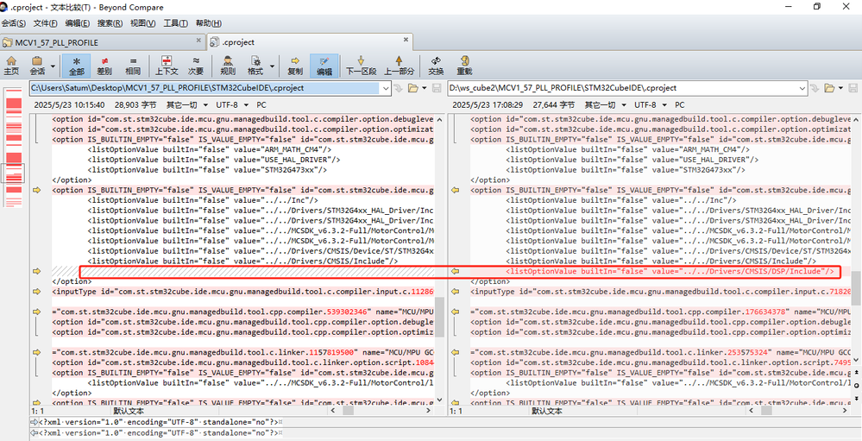
Task: Click the right pane save disk icon
Action: click(853, 88)
